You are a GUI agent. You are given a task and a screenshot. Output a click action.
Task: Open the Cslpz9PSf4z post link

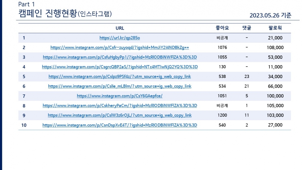click(x=119, y=77)
